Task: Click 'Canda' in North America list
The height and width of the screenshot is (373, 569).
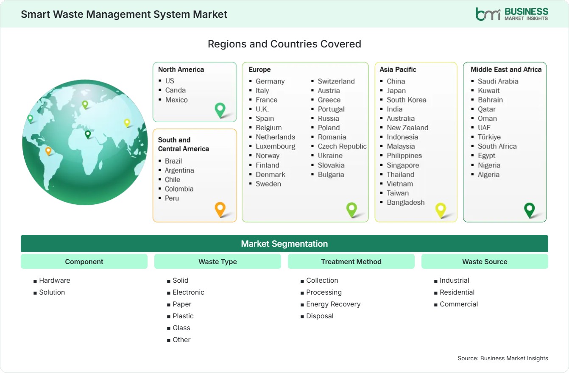Action: 176,90
